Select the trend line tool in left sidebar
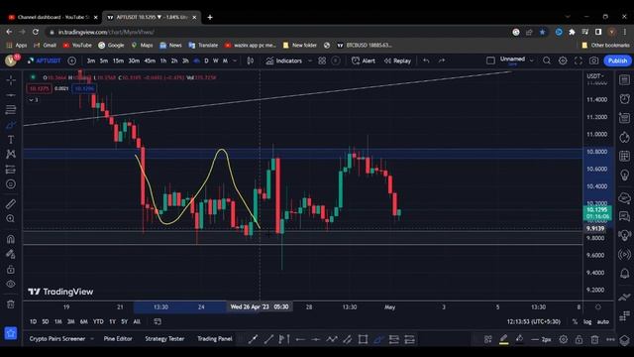 [x=11, y=95]
